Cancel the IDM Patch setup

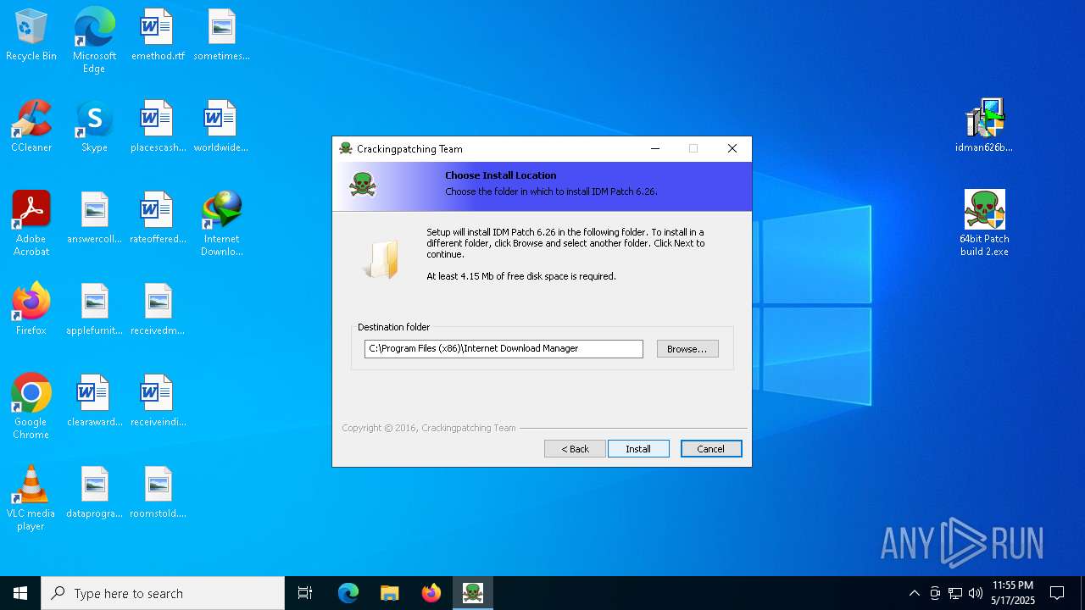[x=711, y=449]
